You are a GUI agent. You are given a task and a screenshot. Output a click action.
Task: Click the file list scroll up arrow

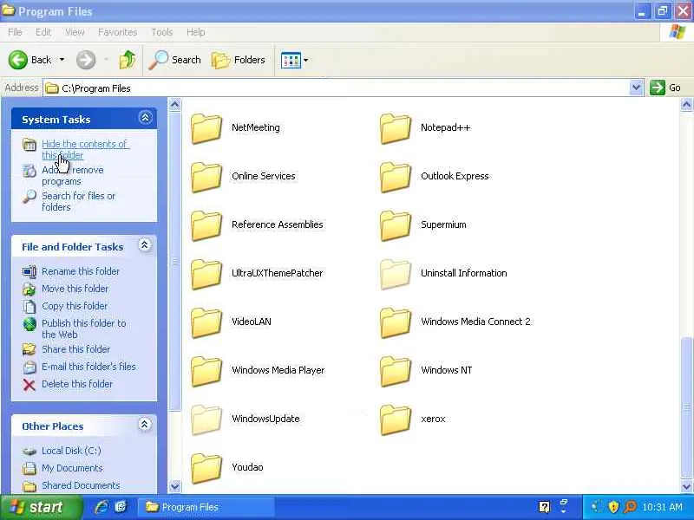[x=686, y=105]
